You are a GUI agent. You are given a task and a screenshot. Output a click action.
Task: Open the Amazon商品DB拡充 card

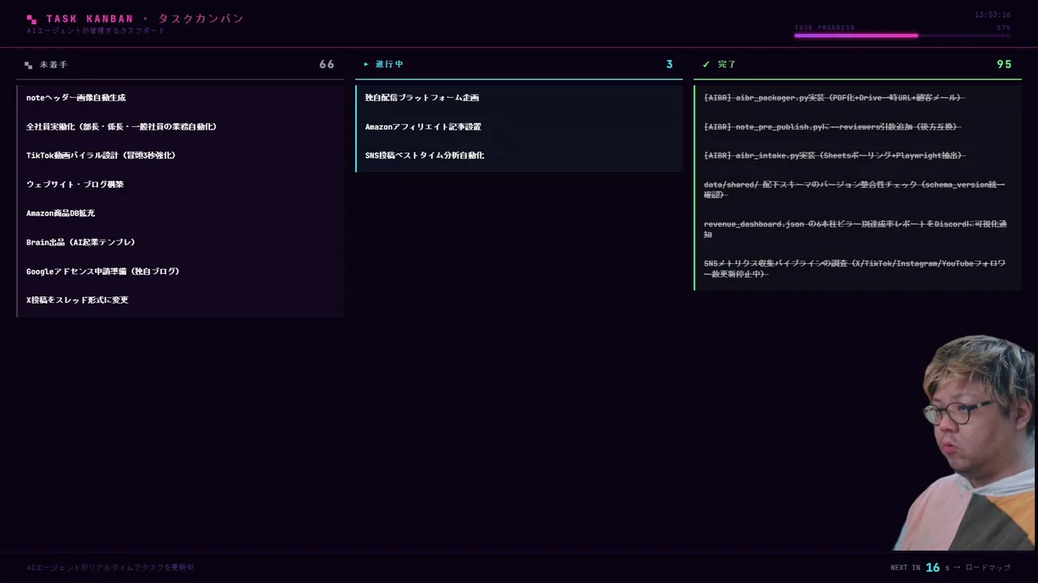[x=180, y=214]
